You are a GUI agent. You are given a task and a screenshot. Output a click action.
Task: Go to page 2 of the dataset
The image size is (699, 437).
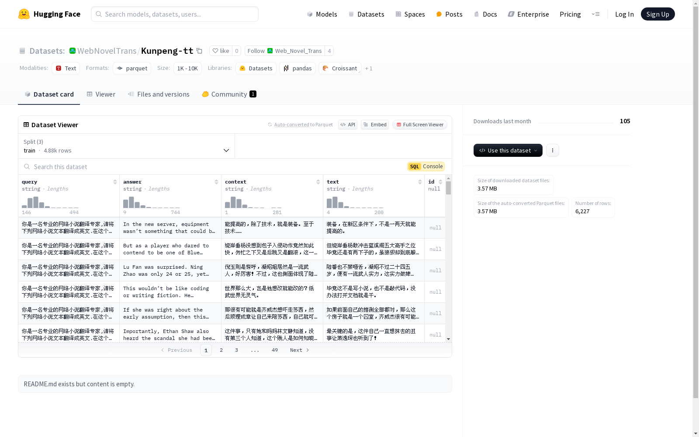click(x=221, y=350)
